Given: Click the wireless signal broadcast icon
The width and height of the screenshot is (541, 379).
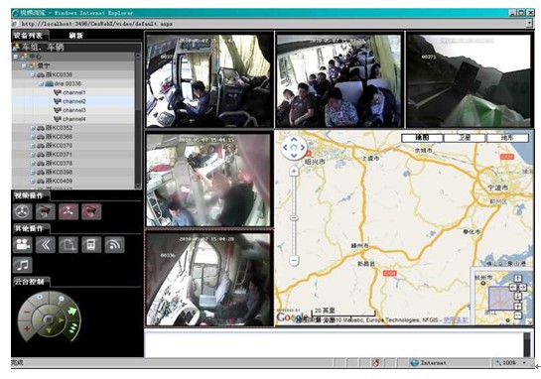Looking at the screenshot, I should click(114, 244).
